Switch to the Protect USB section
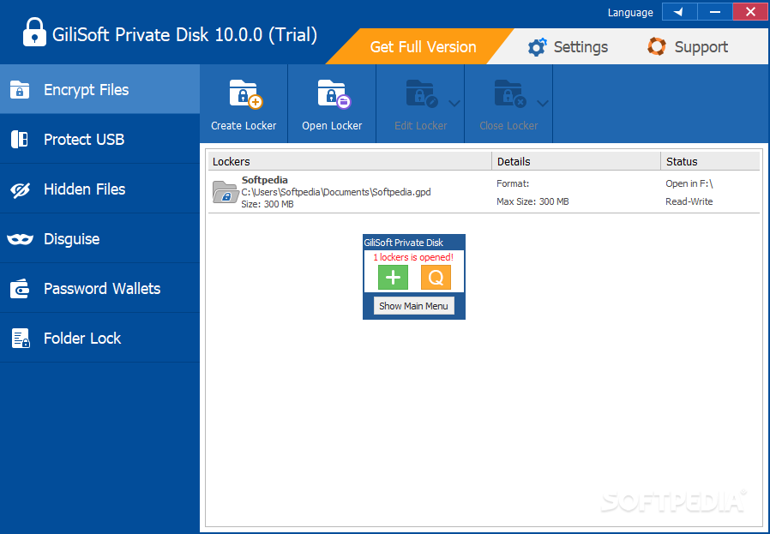 pos(99,140)
